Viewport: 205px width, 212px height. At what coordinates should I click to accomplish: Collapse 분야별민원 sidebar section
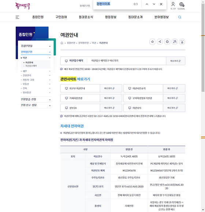pos(36,52)
